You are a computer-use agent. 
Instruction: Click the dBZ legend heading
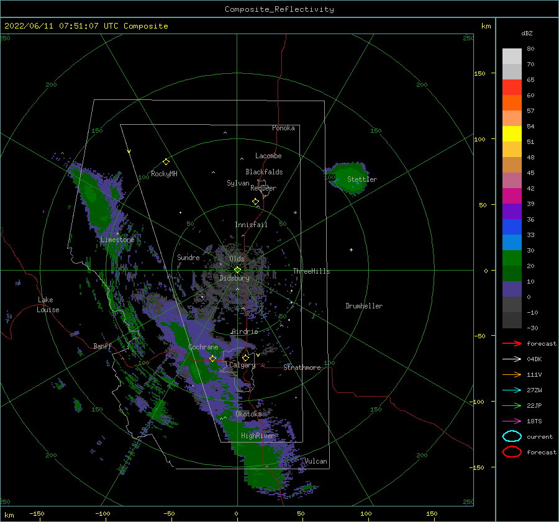point(527,33)
